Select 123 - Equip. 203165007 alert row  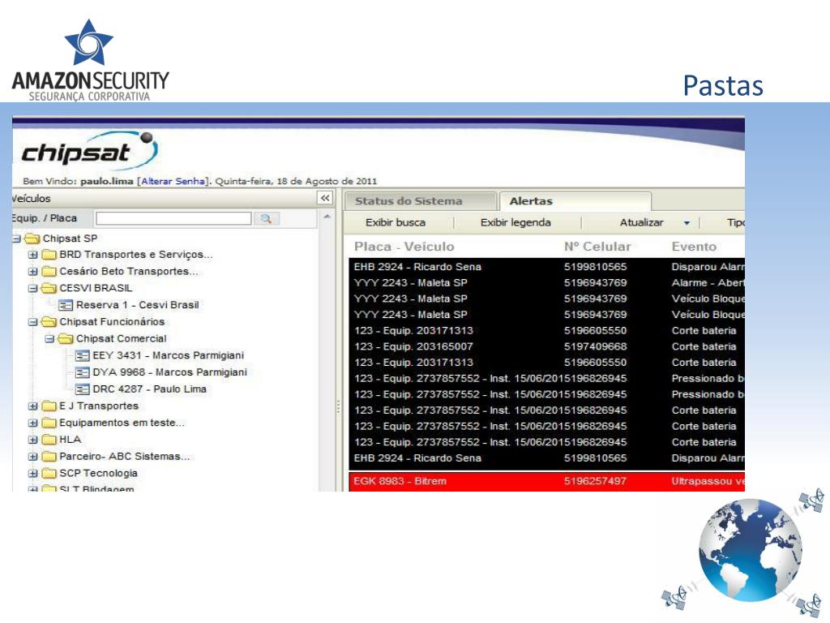point(547,346)
